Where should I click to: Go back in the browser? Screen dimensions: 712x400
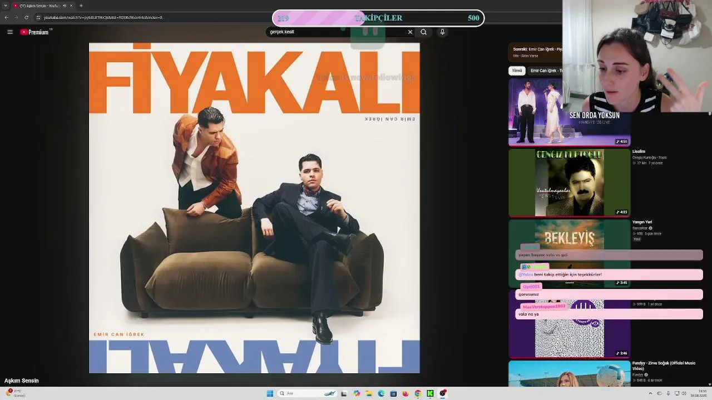(6, 17)
